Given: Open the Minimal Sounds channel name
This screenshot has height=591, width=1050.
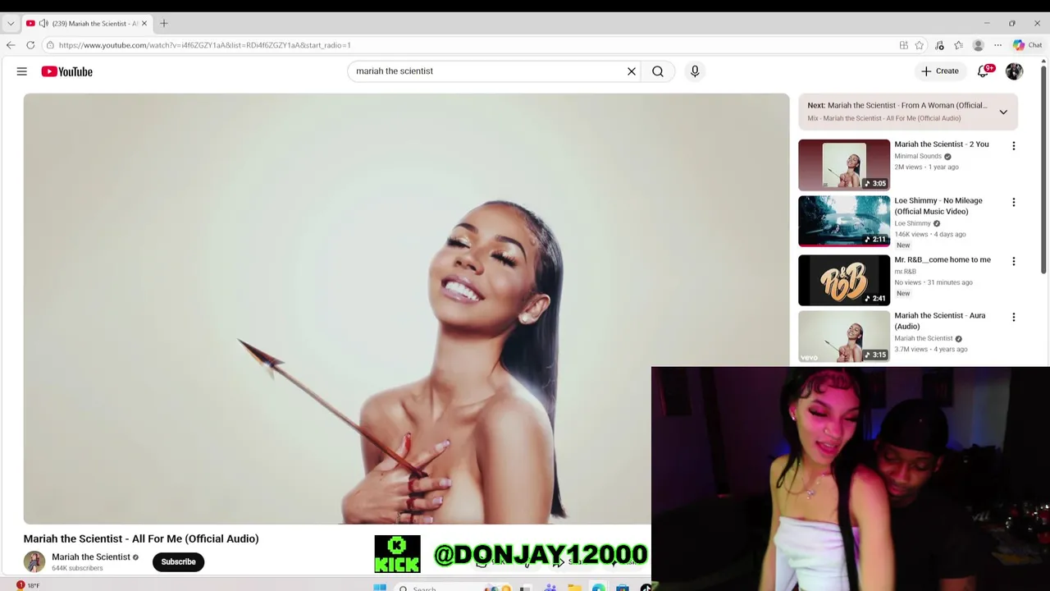Looking at the screenshot, I should (918, 156).
